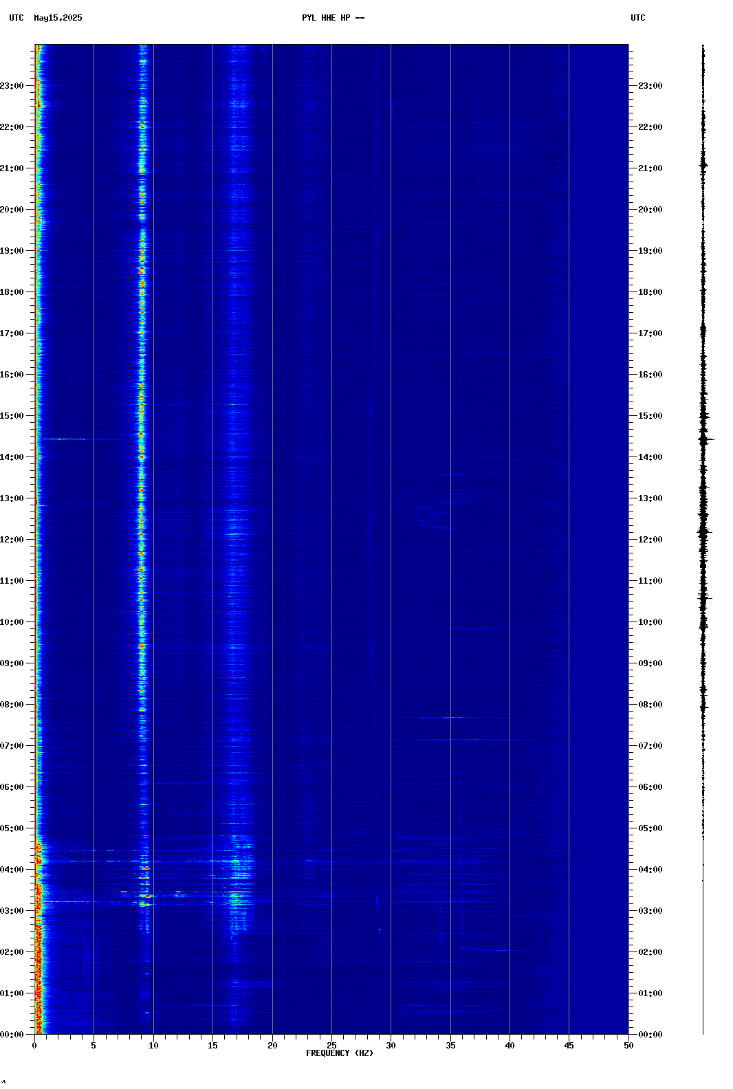Screen dimensions: 733x1089
Task: Click '02:00' on the right time axis
Action: click(x=650, y=952)
